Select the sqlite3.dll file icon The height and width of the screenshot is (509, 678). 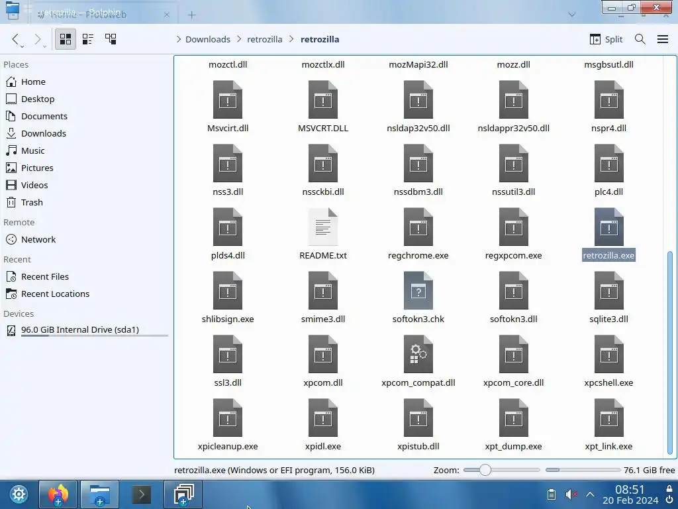(x=609, y=290)
